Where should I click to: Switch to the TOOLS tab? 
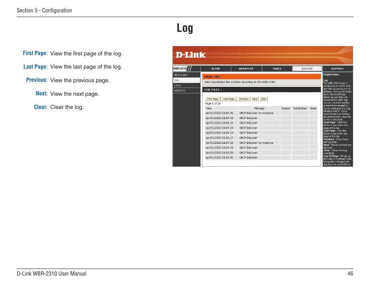[x=277, y=69]
